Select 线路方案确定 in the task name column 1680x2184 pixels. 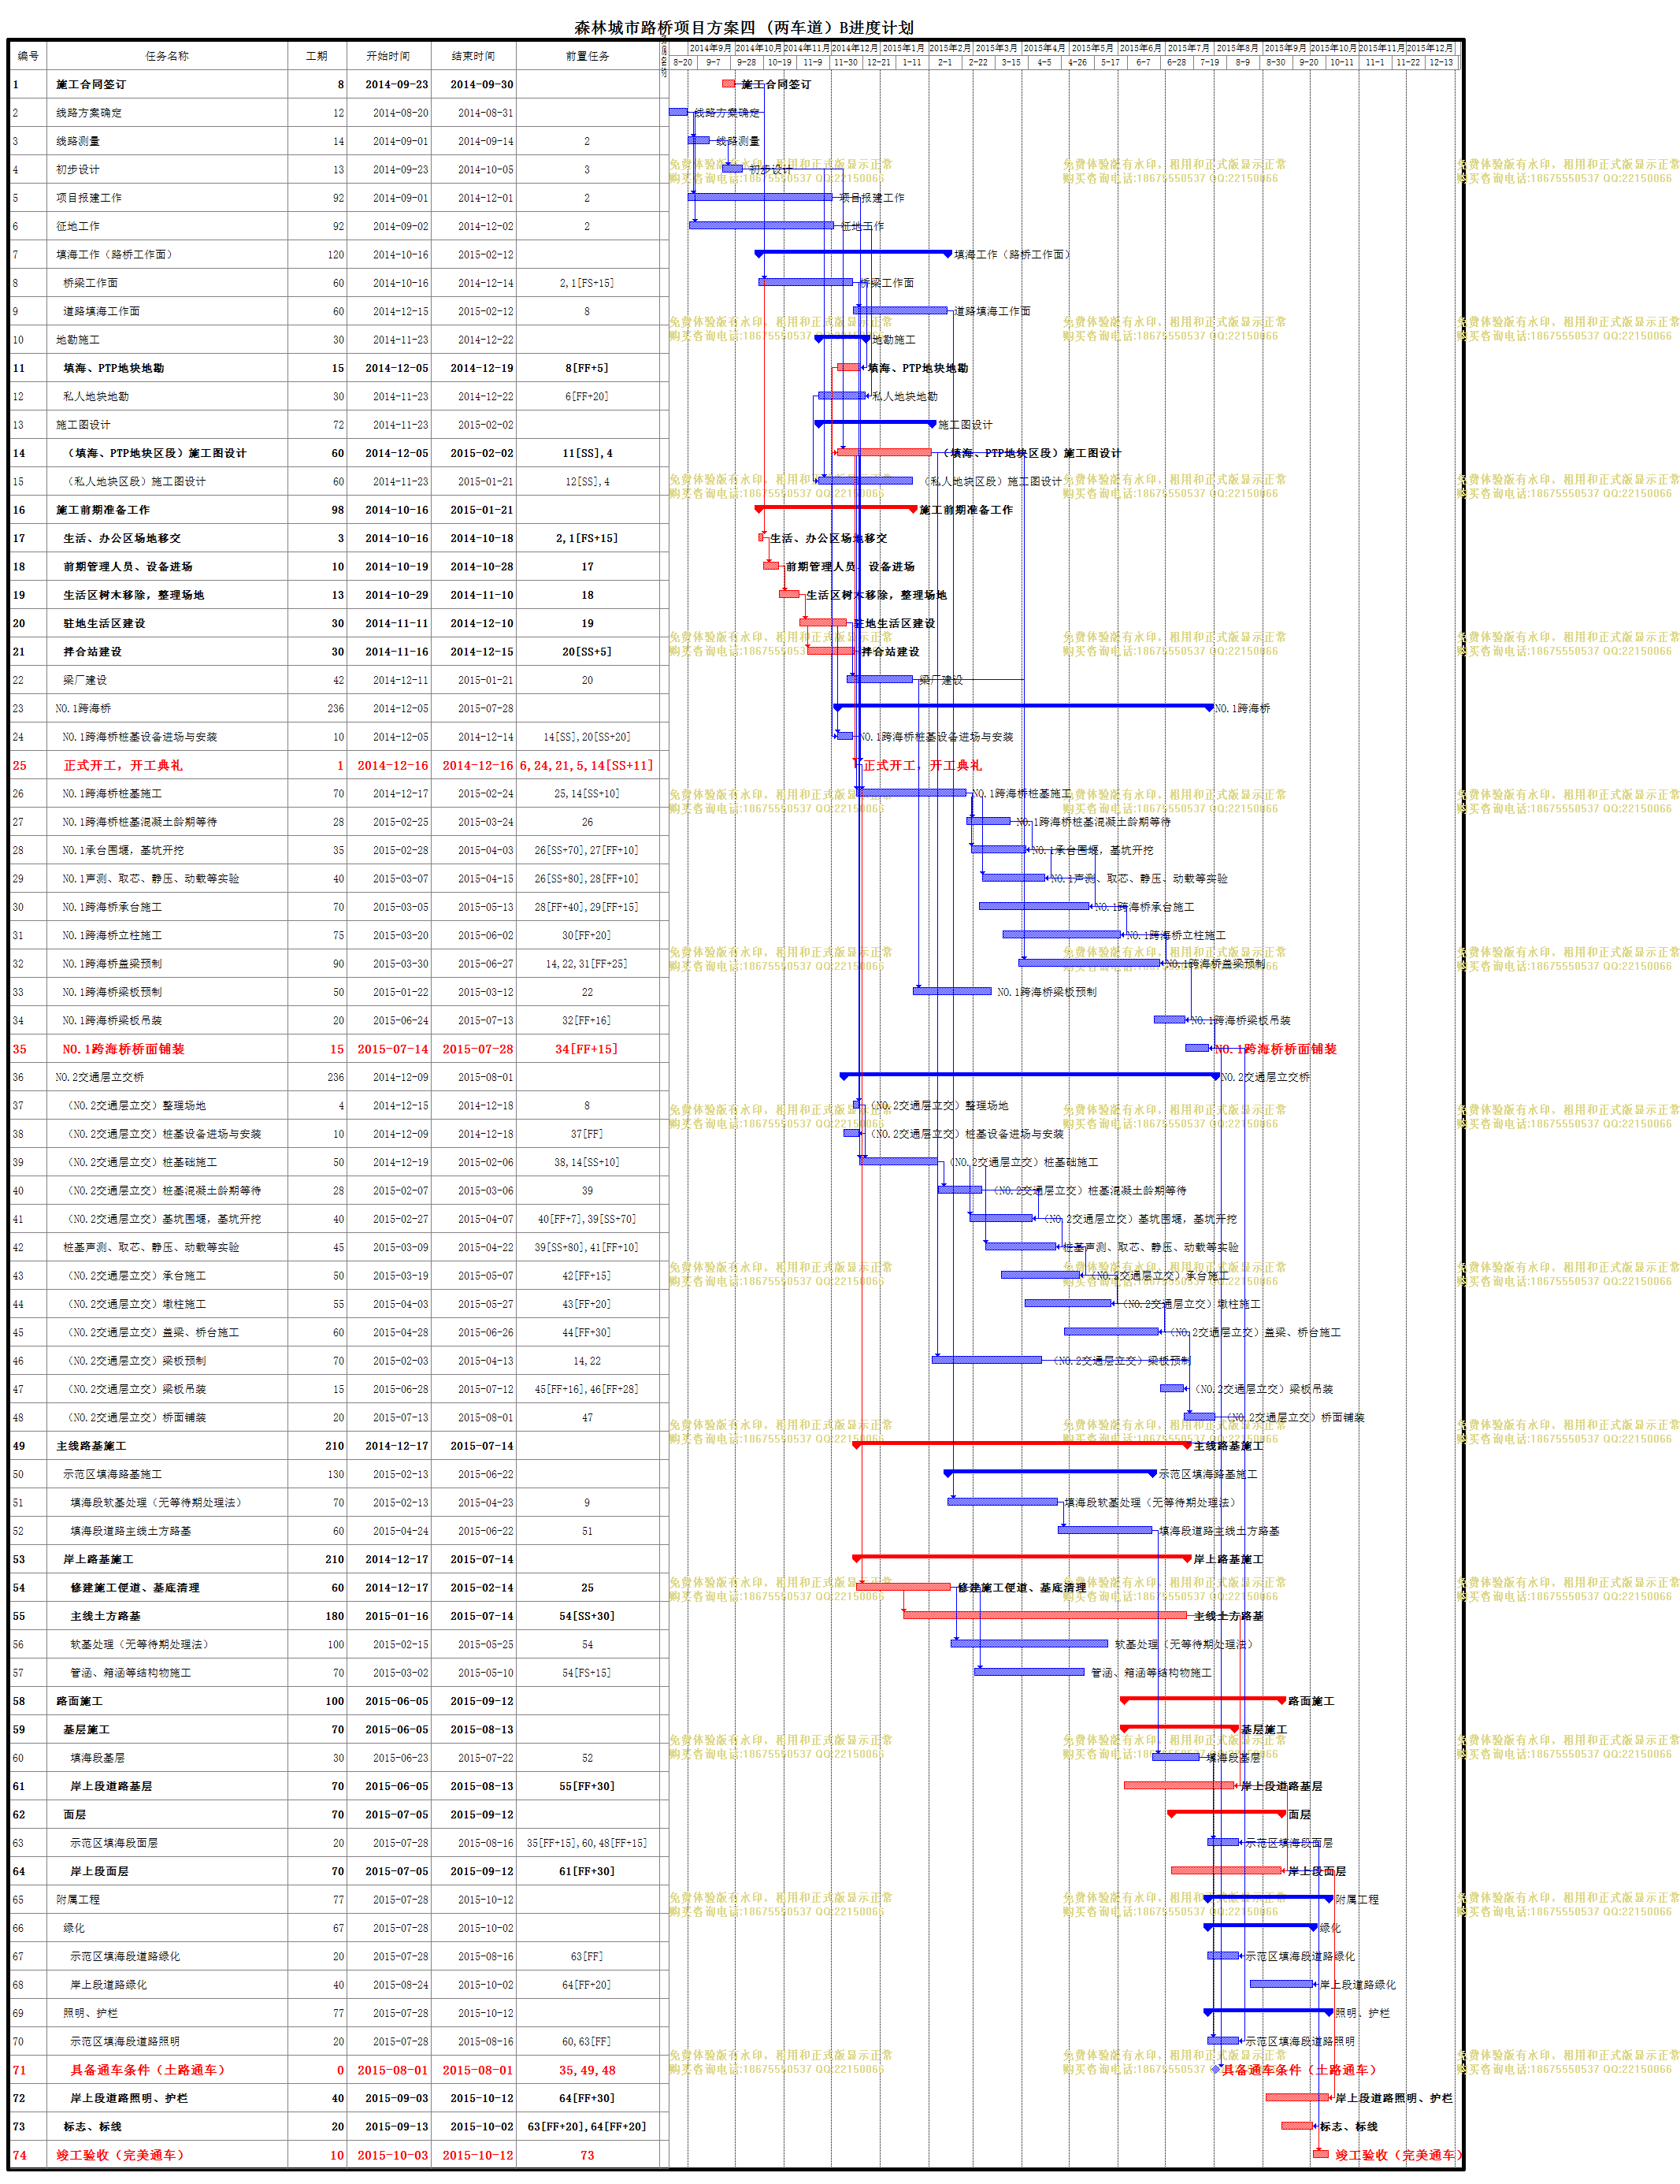[89, 113]
